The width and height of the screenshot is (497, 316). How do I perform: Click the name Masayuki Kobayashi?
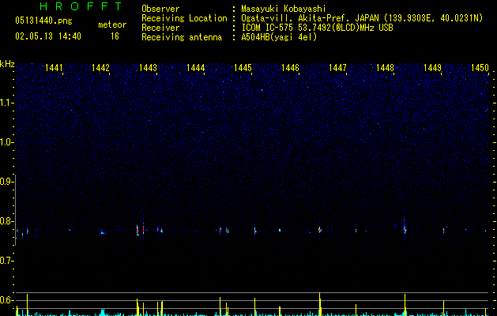[x=284, y=9]
